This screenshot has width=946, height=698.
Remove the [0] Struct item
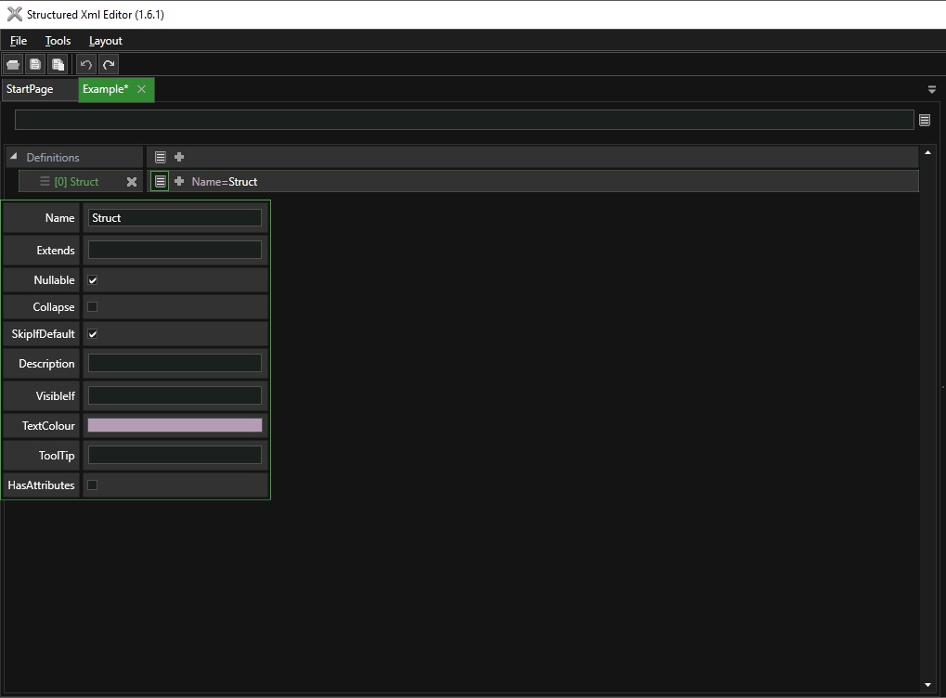point(132,182)
